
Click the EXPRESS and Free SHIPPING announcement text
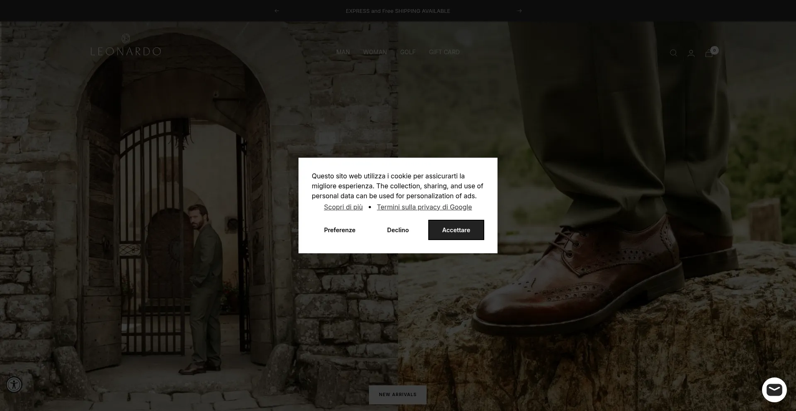[x=398, y=11]
